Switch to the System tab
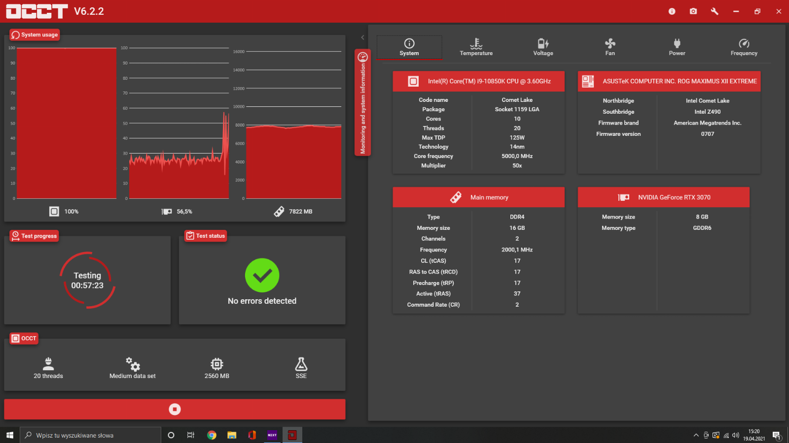The width and height of the screenshot is (789, 443). 409,47
